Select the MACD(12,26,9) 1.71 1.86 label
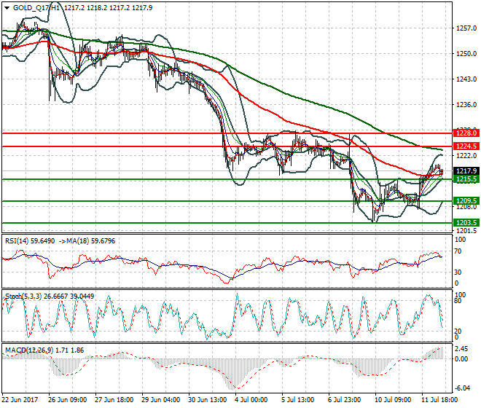481x408 pixels. click(x=44, y=350)
